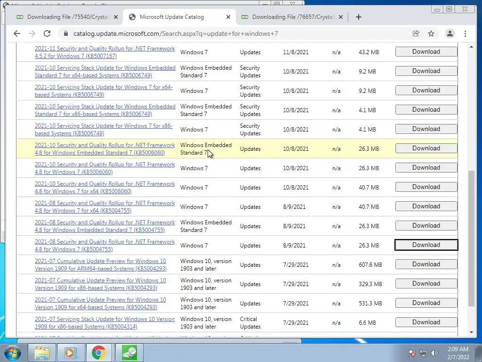Open 2021-10 Servicing Stack Windows 7 x86 KB5006749 link
Image resolution: width=482 pixels, height=362 pixels.
[x=104, y=130]
